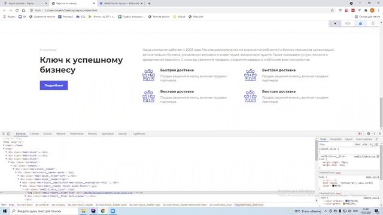Expand the main-block__header-left node
Viewport: 383px width, 215px height.
pyautogui.click(x=19, y=176)
